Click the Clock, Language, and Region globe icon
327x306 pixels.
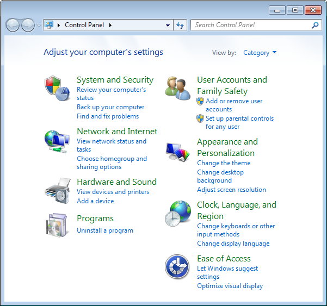178,214
